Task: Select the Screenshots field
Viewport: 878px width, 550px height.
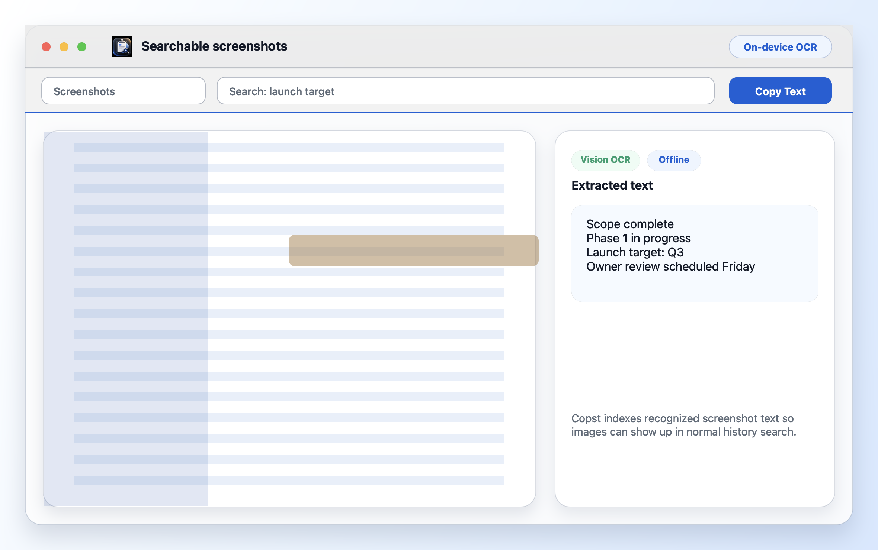Action: 124,91
